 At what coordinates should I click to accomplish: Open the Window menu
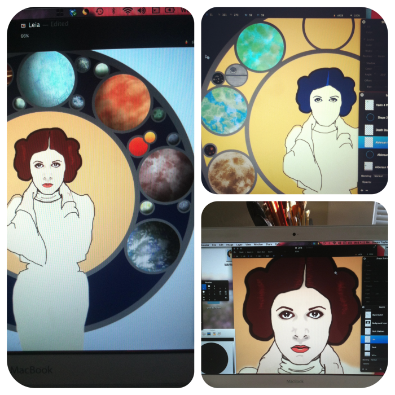click(x=258, y=244)
